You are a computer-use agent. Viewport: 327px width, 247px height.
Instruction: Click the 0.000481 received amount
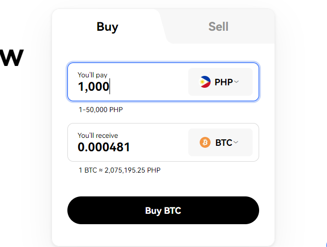tap(104, 147)
